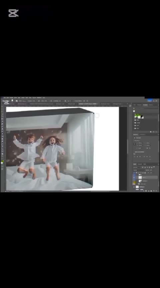160x288 pixels.
Task: Create adjustment layer icon in Layers panel
Action: (x=149, y=191)
